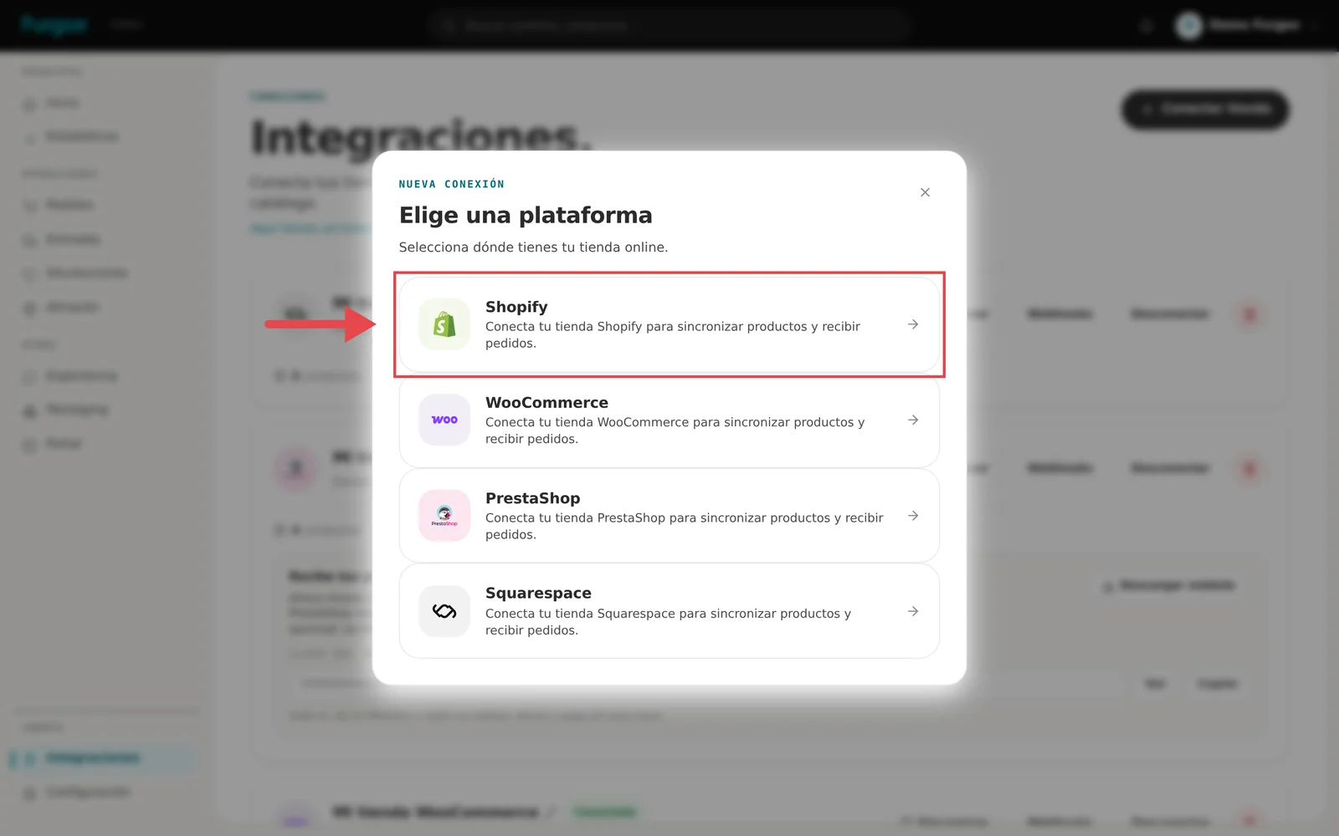
Task: Click the PrestaShop logo icon
Action: 444,516
